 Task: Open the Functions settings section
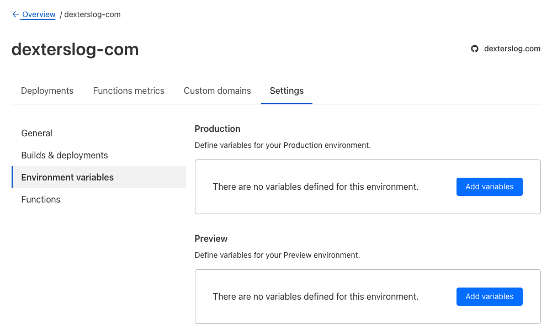point(40,199)
